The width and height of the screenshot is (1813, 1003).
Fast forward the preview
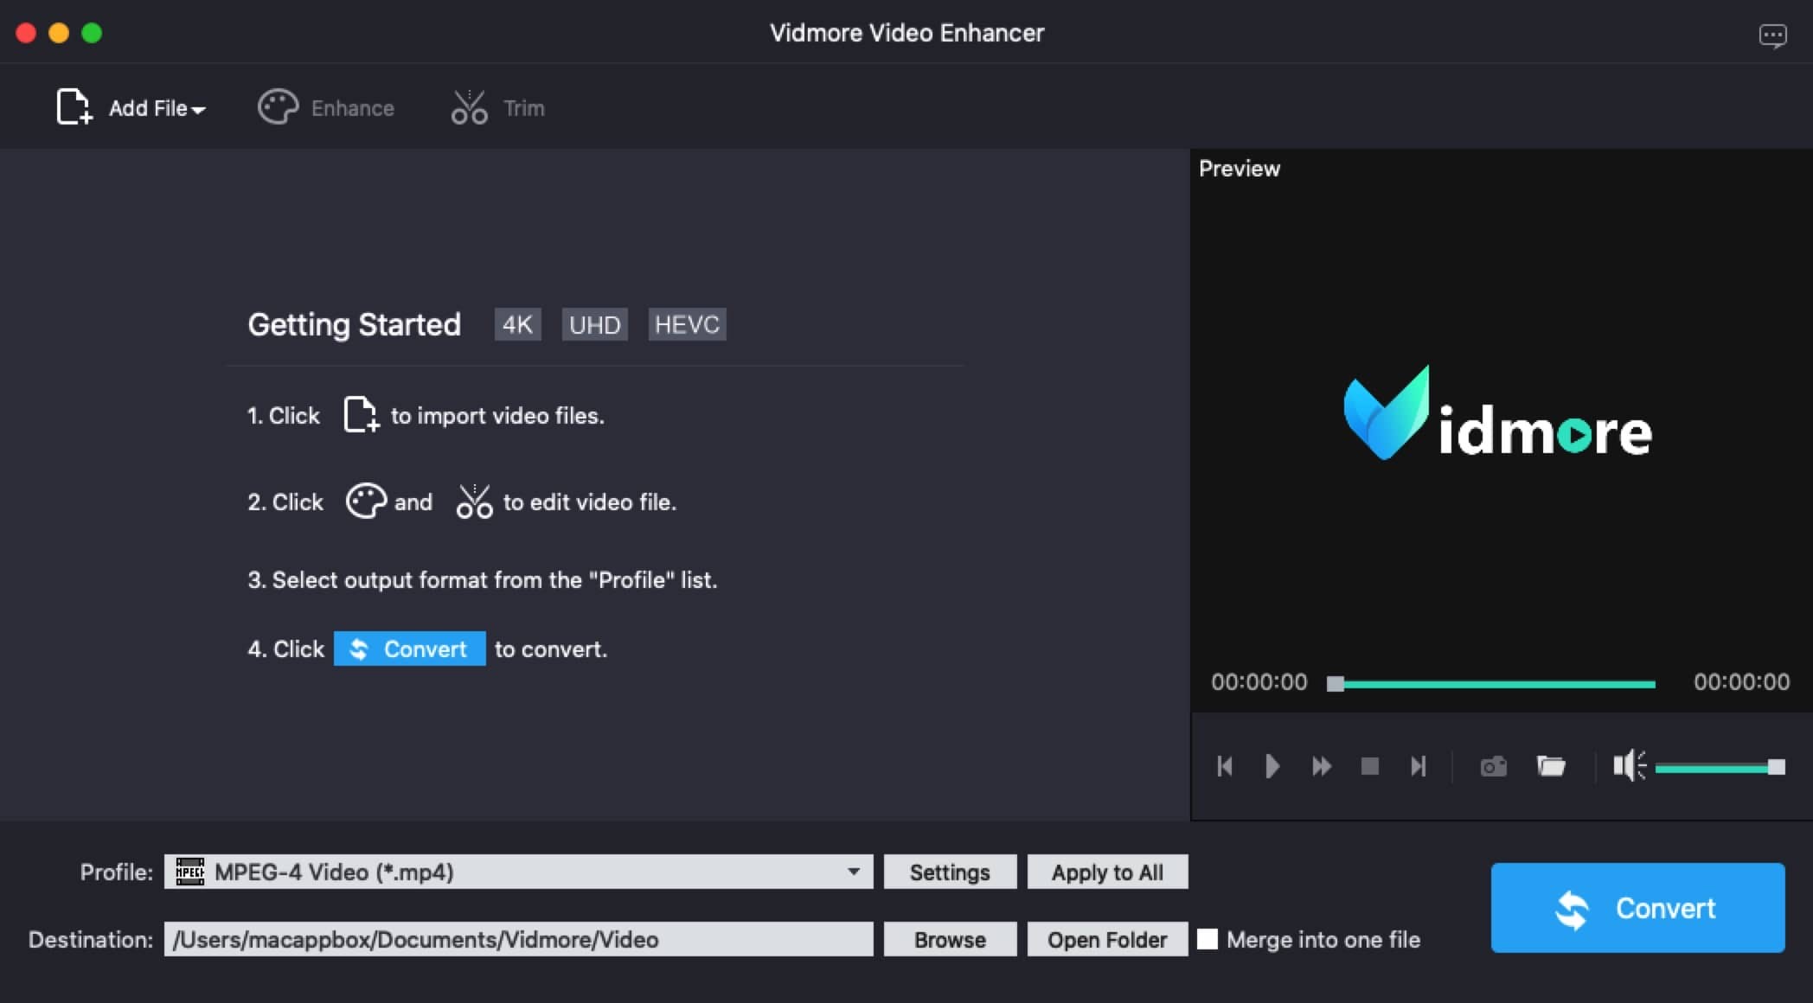pyautogui.click(x=1321, y=766)
